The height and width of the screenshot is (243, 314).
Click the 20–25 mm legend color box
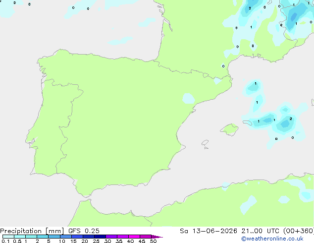(89, 237)
